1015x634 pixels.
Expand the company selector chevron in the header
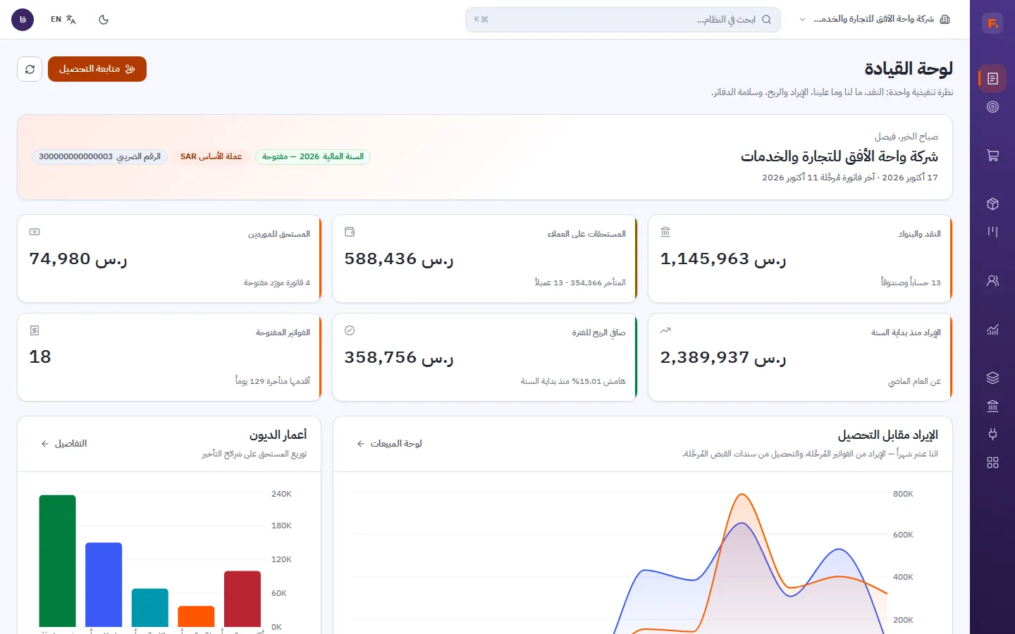tap(802, 20)
